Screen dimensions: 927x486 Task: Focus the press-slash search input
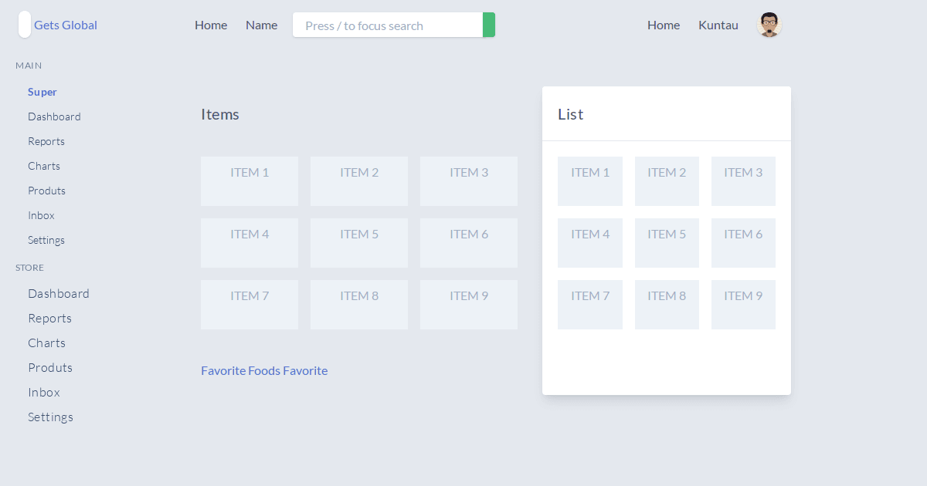coord(386,25)
